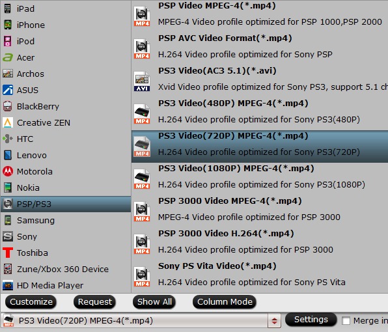Open the format dropdown arrows
388x332 pixels.
tap(274, 321)
